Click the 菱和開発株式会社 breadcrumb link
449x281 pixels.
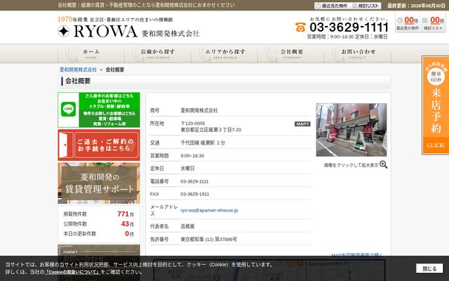[78, 70]
